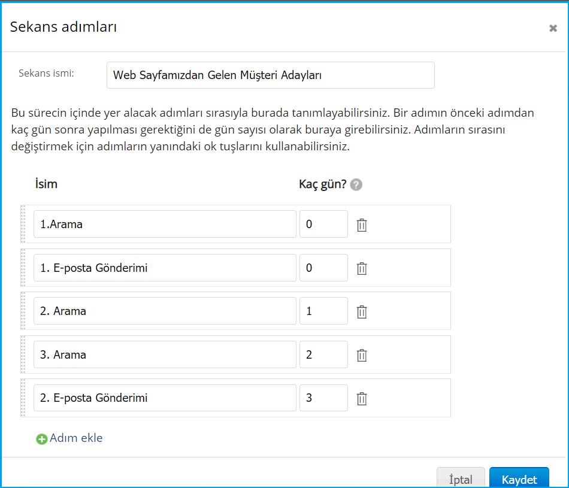The image size is (569, 488).
Task: Click the green plus add-step icon
Action: pyautogui.click(x=42, y=439)
